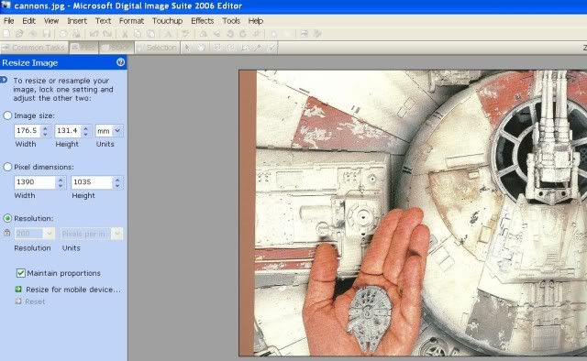The height and width of the screenshot is (361, 587).
Task: Click Image size Height spinner arrows
Action: (x=85, y=130)
